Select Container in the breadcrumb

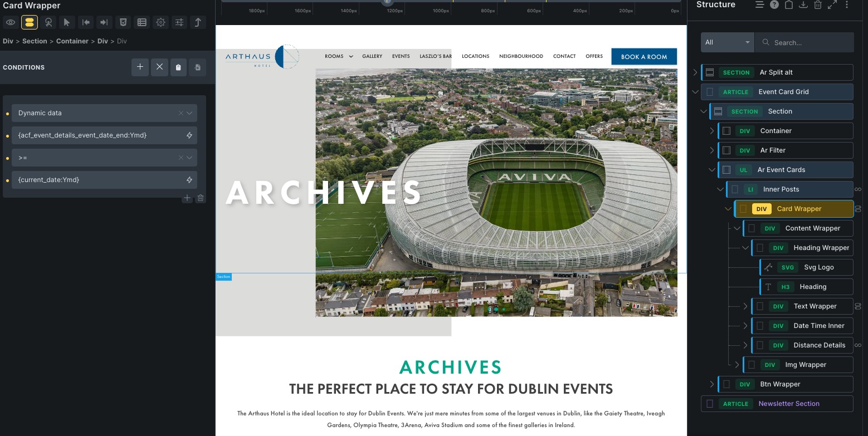tap(72, 41)
